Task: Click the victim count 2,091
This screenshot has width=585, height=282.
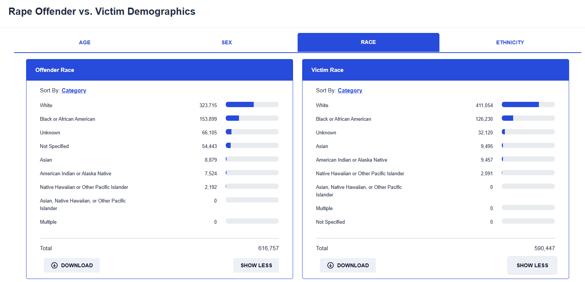Action: point(487,173)
